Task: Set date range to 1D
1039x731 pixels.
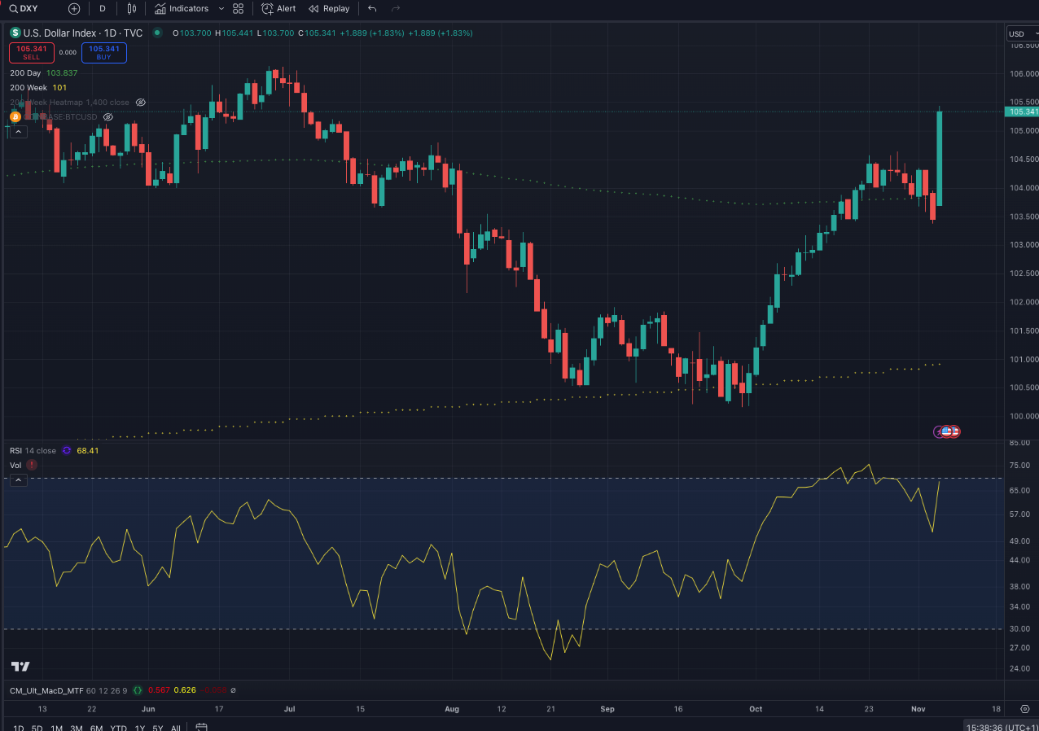Action: [18, 728]
